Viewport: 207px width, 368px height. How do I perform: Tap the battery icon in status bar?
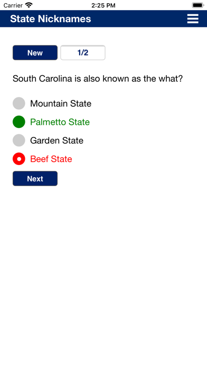pos(198,5)
